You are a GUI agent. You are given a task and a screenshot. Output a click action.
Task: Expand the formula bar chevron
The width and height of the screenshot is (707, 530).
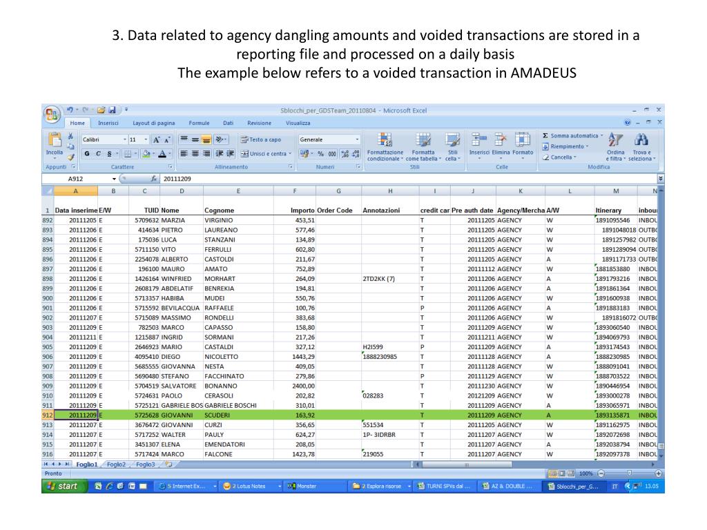click(661, 179)
